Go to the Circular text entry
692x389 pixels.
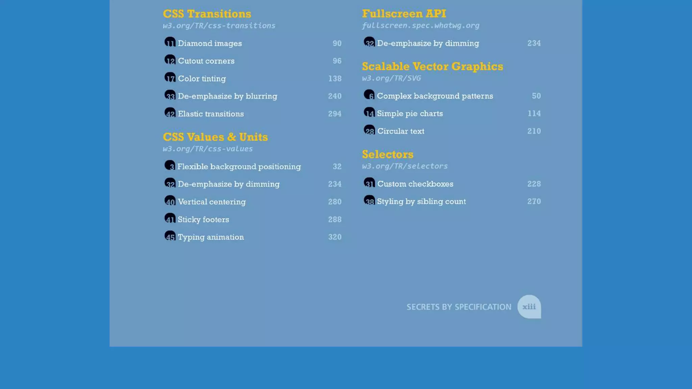[x=400, y=131]
